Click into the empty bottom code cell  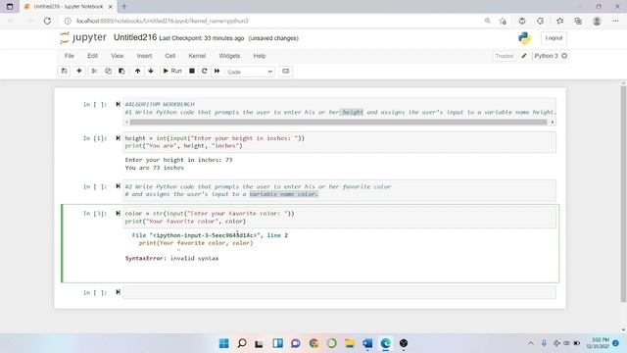coord(339,292)
